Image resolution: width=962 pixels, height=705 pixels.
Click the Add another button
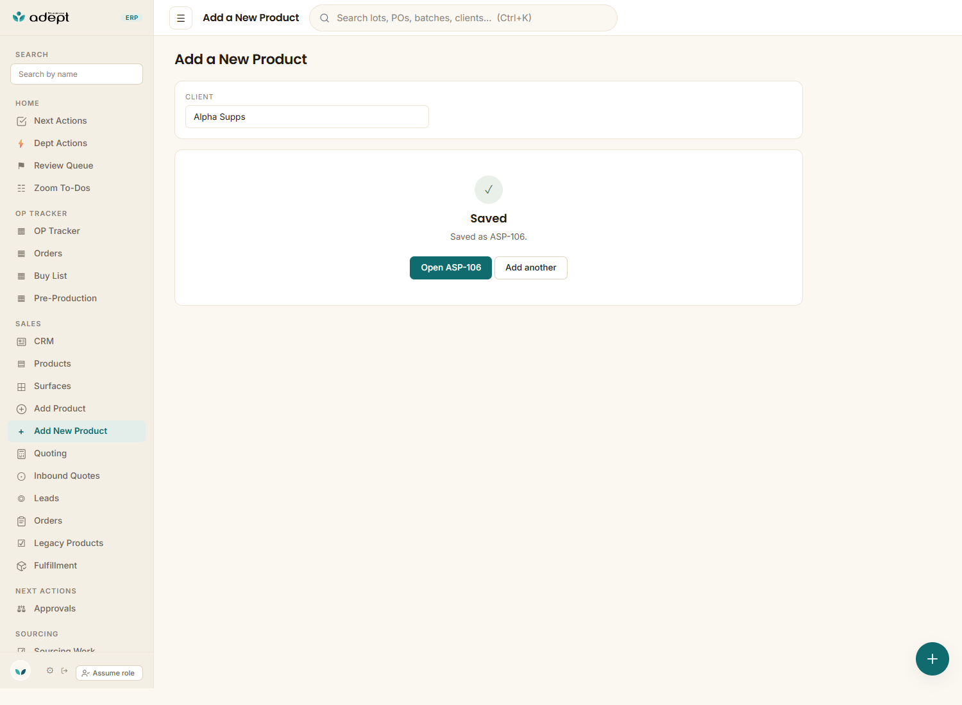pos(531,268)
